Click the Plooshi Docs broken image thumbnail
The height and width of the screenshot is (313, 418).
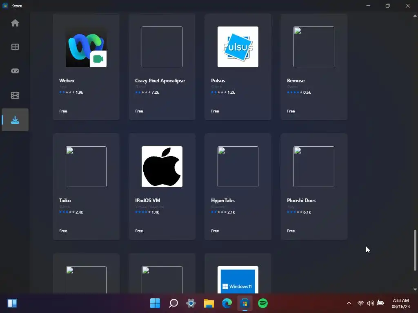(314, 167)
